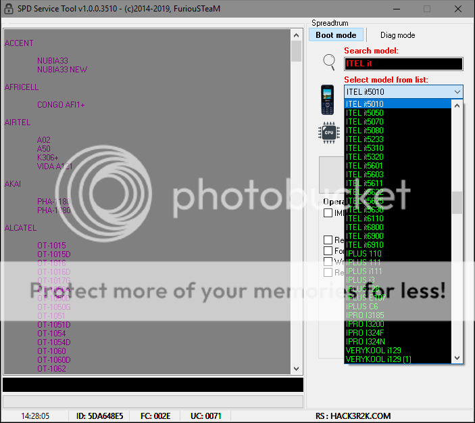Select ITEL it5320 from the list
The width and height of the screenshot is (475, 423).
pyautogui.click(x=398, y=157)
